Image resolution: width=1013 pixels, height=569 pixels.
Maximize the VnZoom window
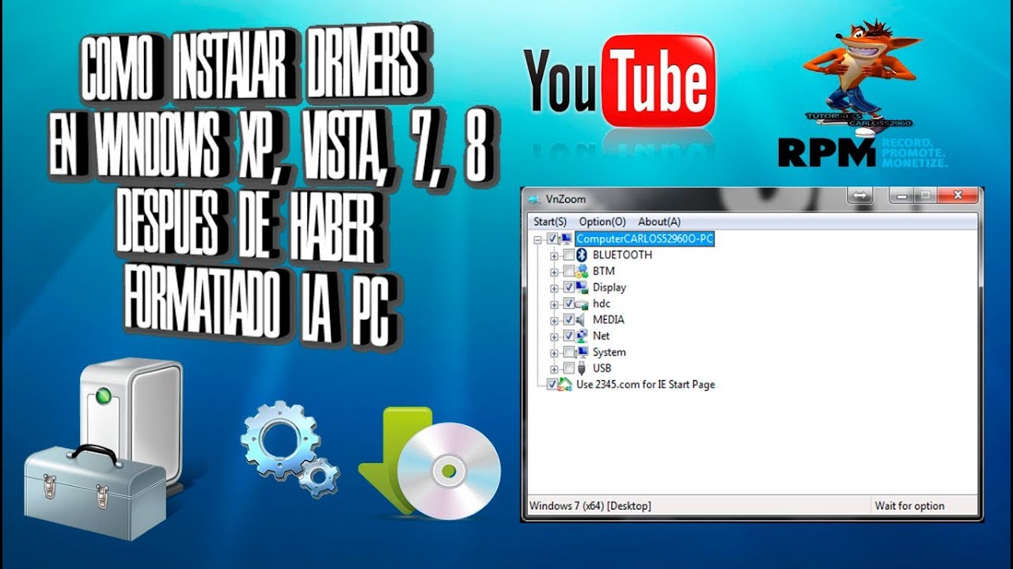(x=924, y=195)
